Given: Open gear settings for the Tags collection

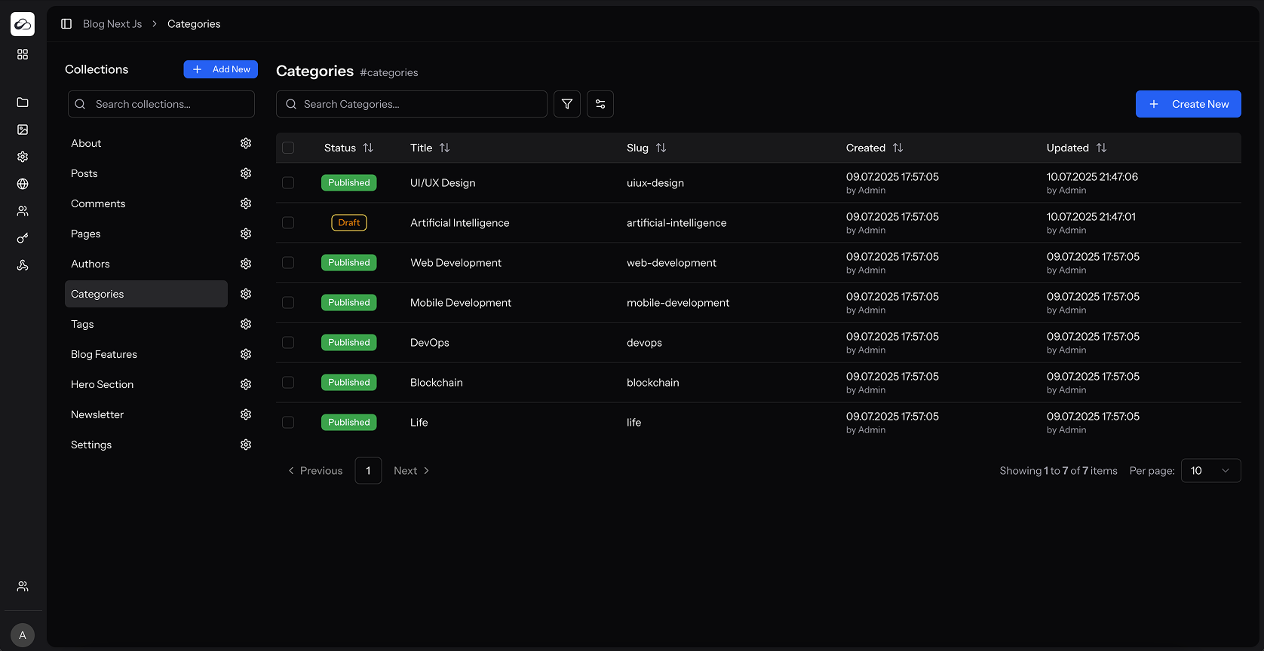Looking at the screenshot, I should point(246,324).
